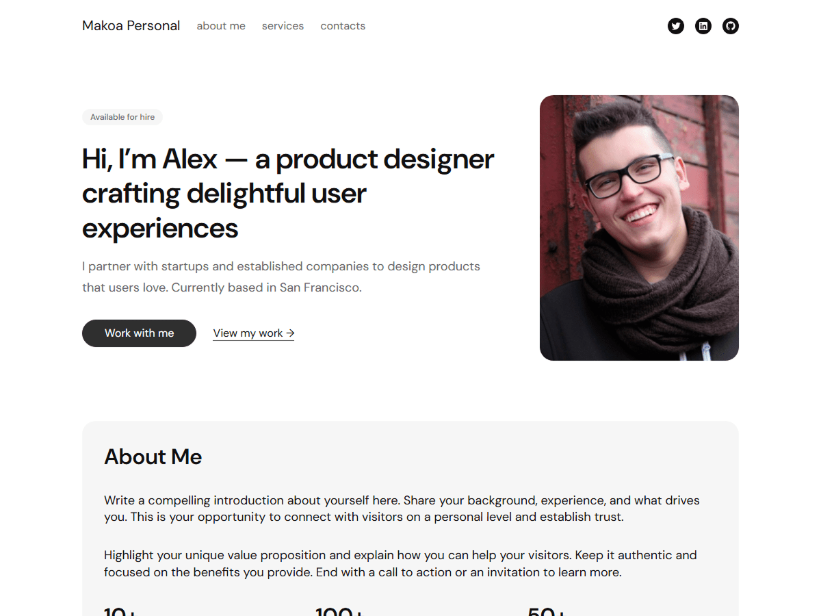Image resolution: width=821 pixels, height=616 pixels.
Task: Click the Hi, I'm Alex headline
Action: click(x=287, y=194)
